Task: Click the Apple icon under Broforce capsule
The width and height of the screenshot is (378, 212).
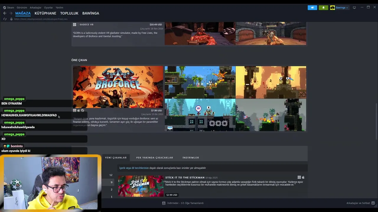Action: click(79, 110)
